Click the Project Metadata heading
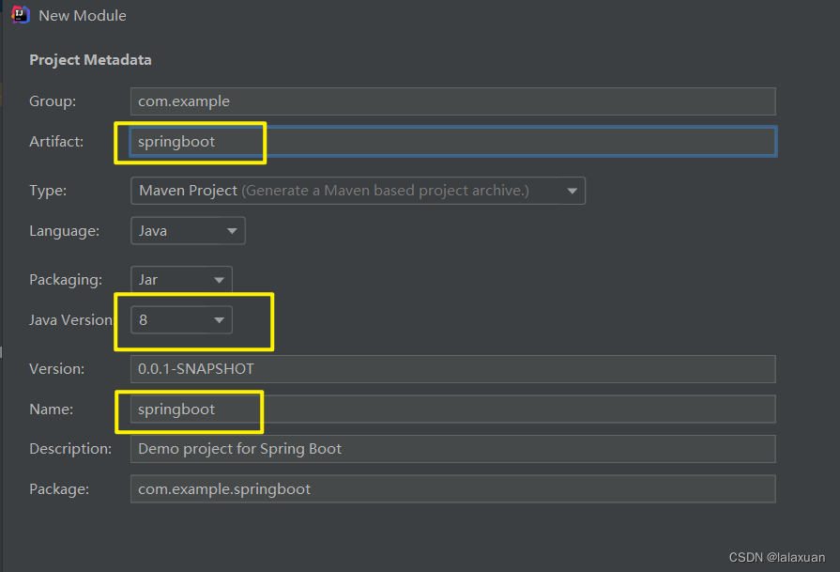 [x=90, y=59]
